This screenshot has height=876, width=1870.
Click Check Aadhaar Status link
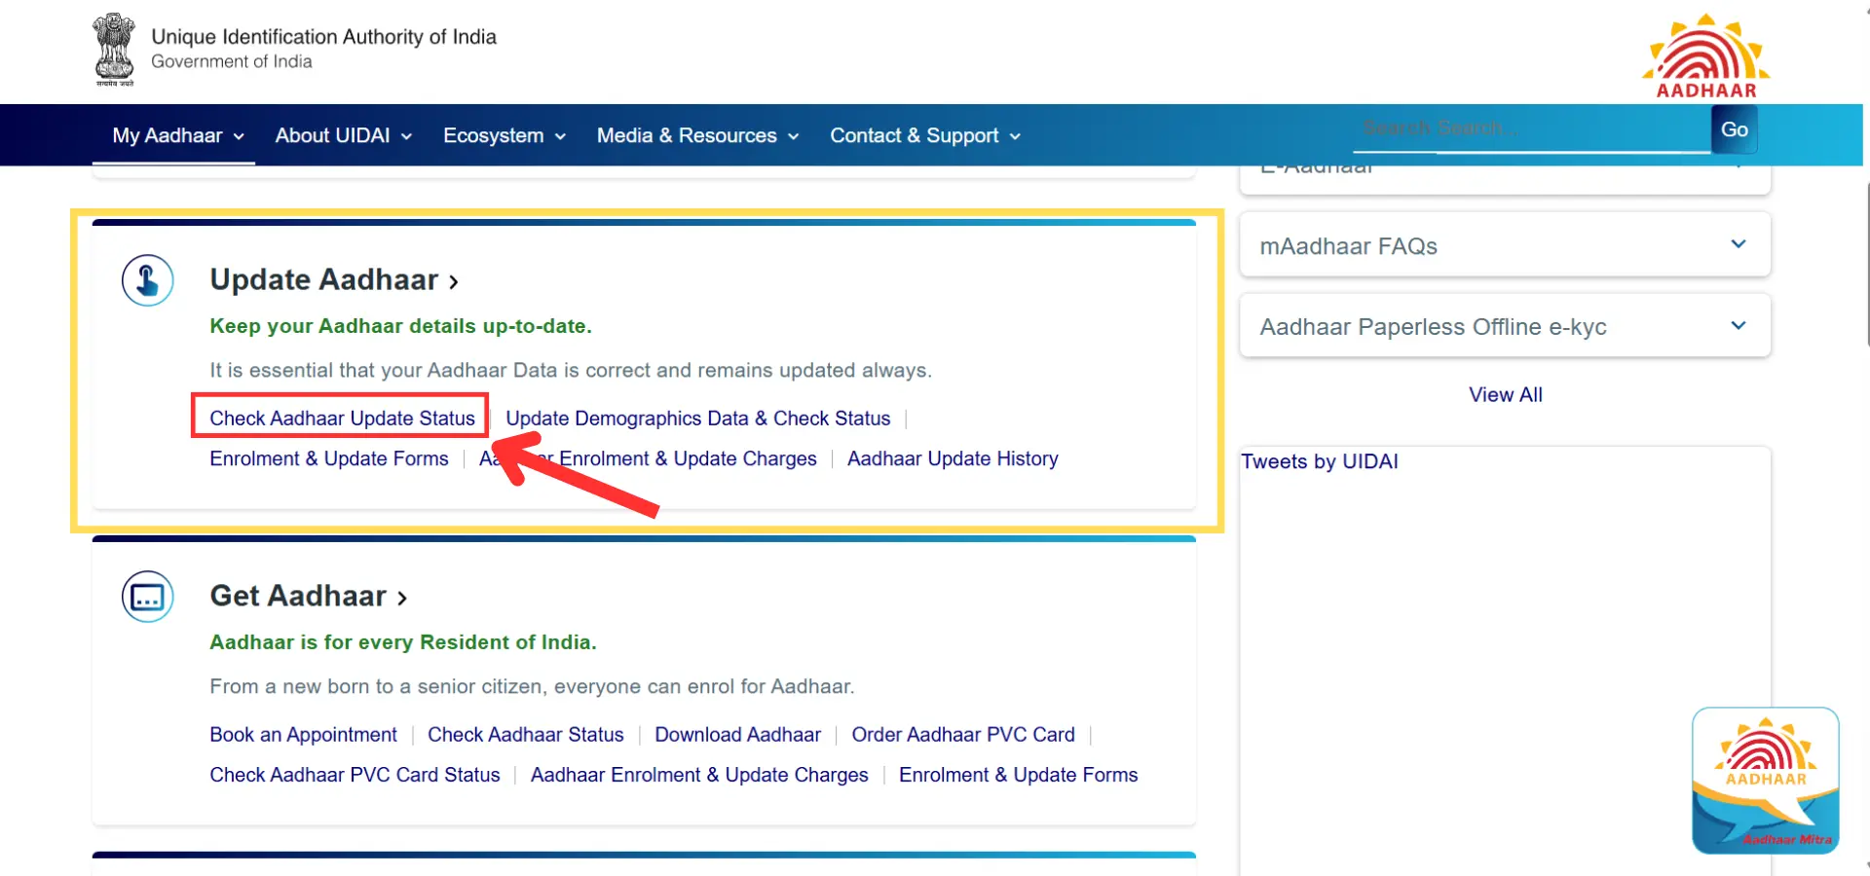pos(526,735)
